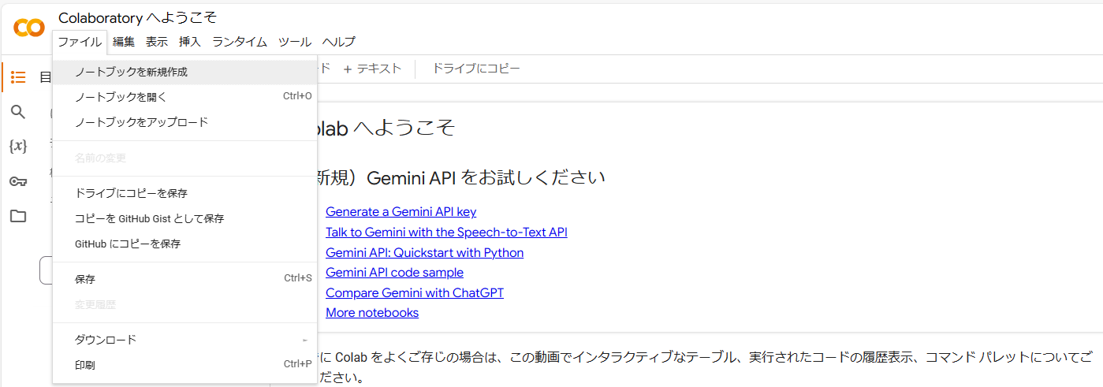Open the secrets key icon
The image size is (1103, 387).
click(x=18, y=181)
